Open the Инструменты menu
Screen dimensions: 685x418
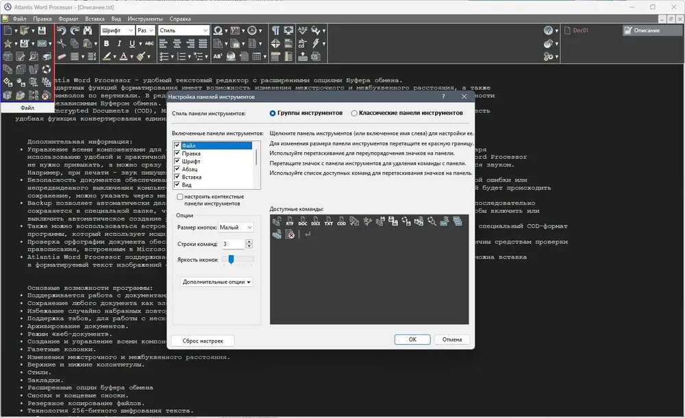[x=145, y=19]
